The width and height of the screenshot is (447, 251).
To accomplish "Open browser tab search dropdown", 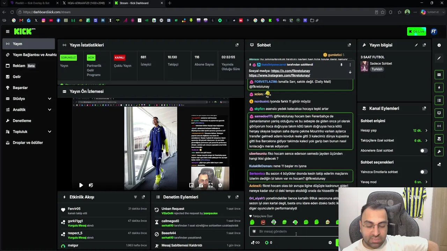I will coord(4,3).
